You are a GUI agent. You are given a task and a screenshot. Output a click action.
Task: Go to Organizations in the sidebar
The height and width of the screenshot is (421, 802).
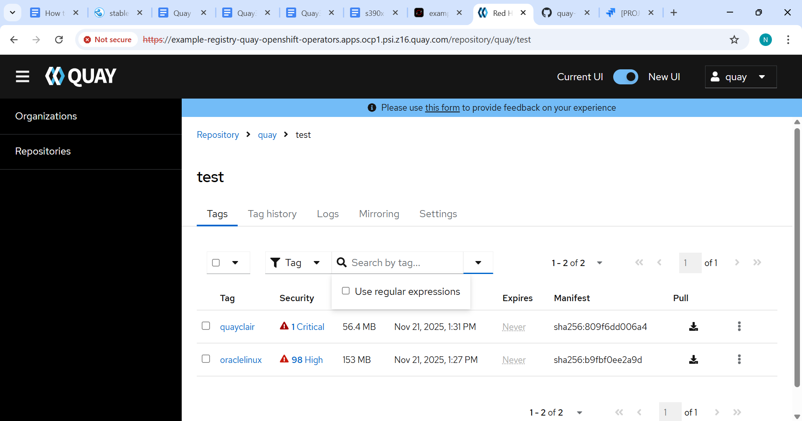pyautogui.click(x=46, y=116)
